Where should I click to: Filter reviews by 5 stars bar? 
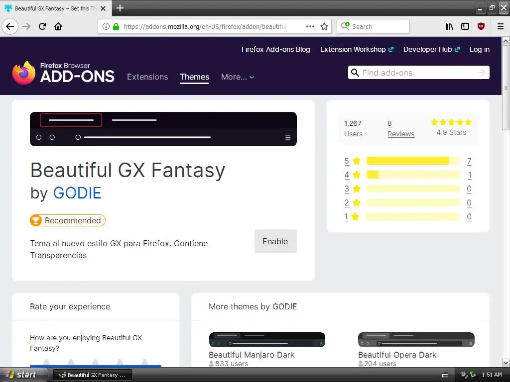click(413, 161)
